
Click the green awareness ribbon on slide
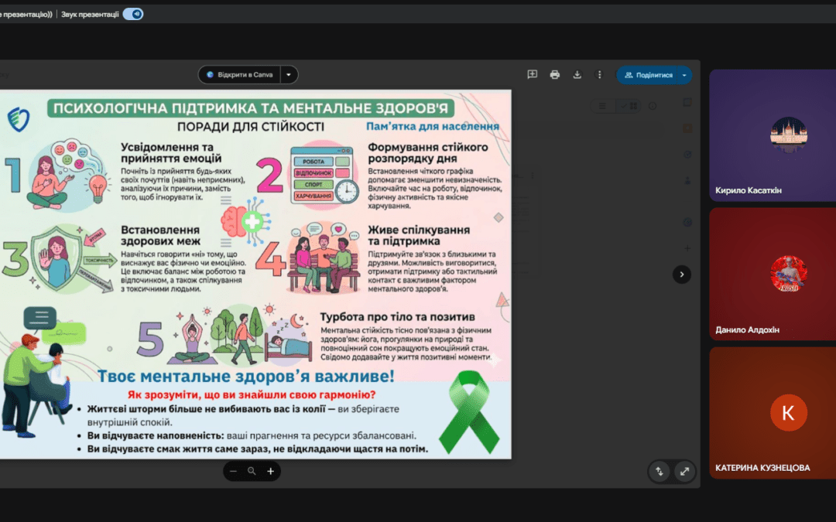469,411
